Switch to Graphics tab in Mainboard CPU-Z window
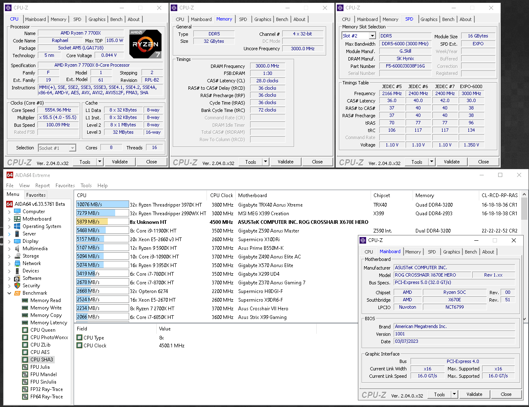 coord(451,252)
